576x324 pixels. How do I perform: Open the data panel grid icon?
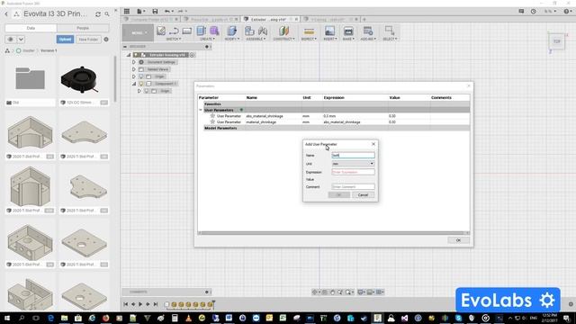click(127, 12)
